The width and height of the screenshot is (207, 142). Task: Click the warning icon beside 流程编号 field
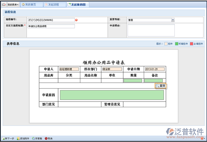76,20
